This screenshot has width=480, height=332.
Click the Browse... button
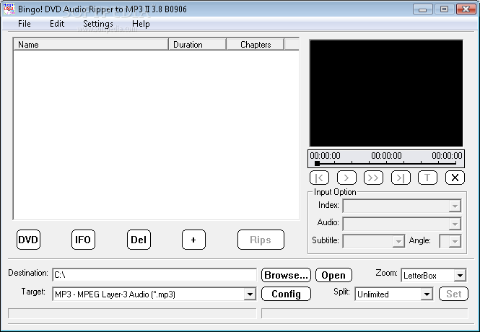tap(286, 275)
